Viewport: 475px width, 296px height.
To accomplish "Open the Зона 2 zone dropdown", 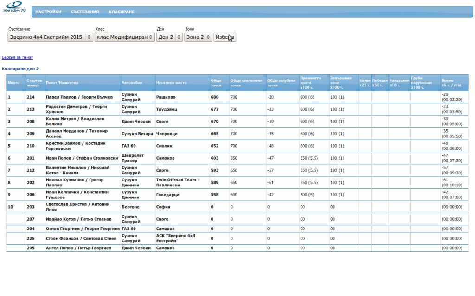I will coord(198,37).
